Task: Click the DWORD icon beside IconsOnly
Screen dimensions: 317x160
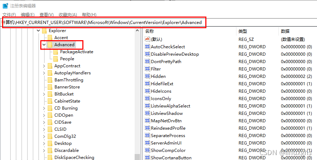Action: point(147,99)
